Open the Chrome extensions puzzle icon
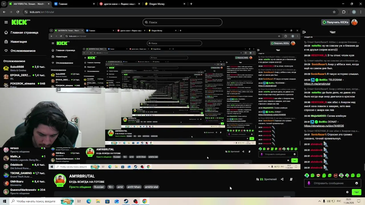The height and width of the screenshot is (205, 365). tap(344, 12)
